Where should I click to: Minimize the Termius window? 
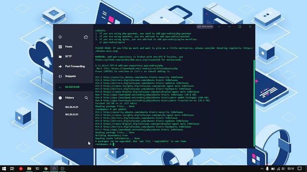tap(229, 27)
